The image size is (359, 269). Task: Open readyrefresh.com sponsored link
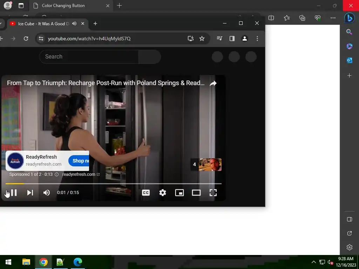click(x=81, y=174)
